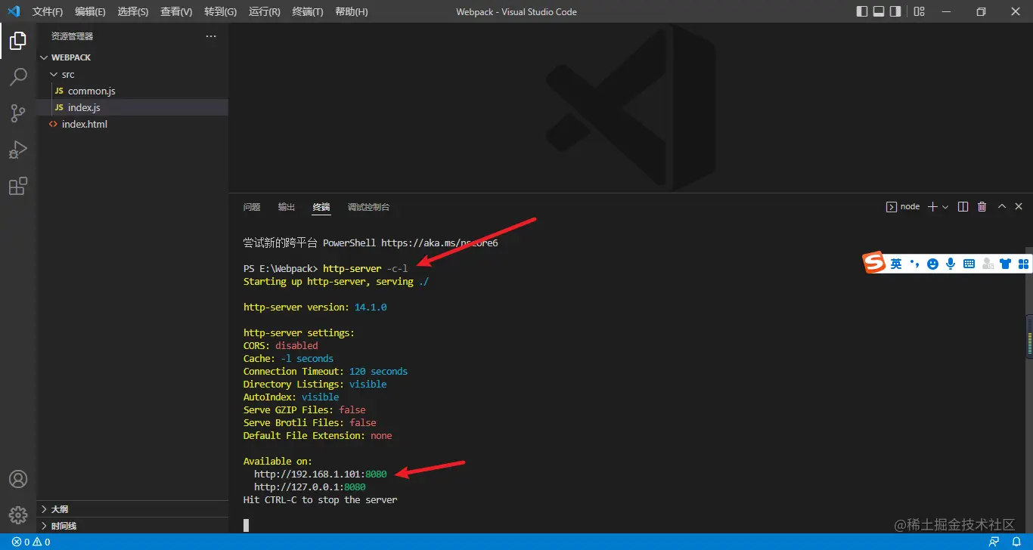This screenshot has height=550, width=1033.
Task: Show errors and warnings count in status bar
Action: coord(31,542)
